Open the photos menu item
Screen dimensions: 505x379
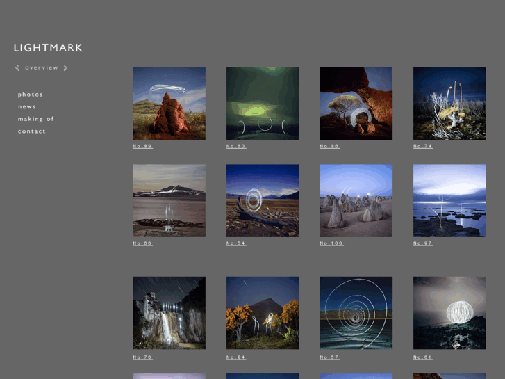[31, 95]
